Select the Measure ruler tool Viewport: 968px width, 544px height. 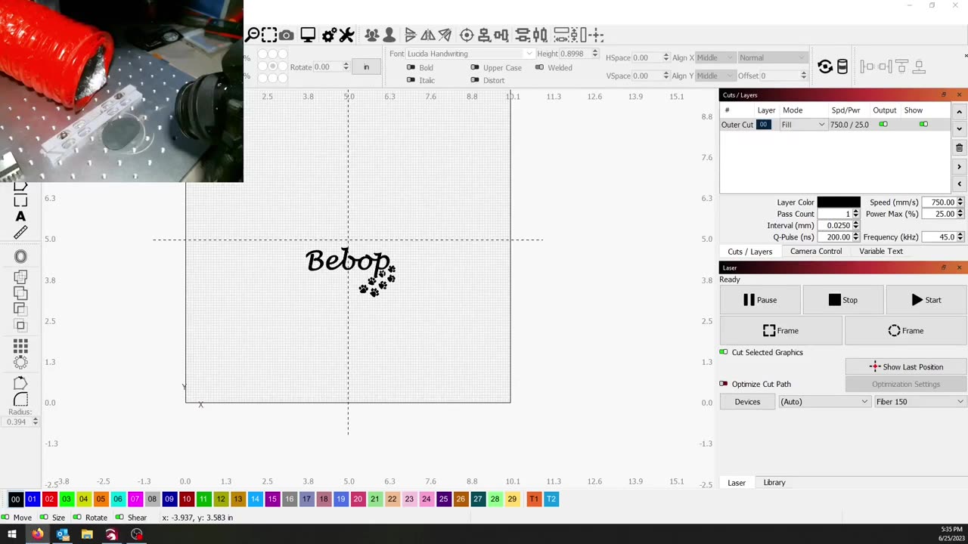click(x=20, y=233)
